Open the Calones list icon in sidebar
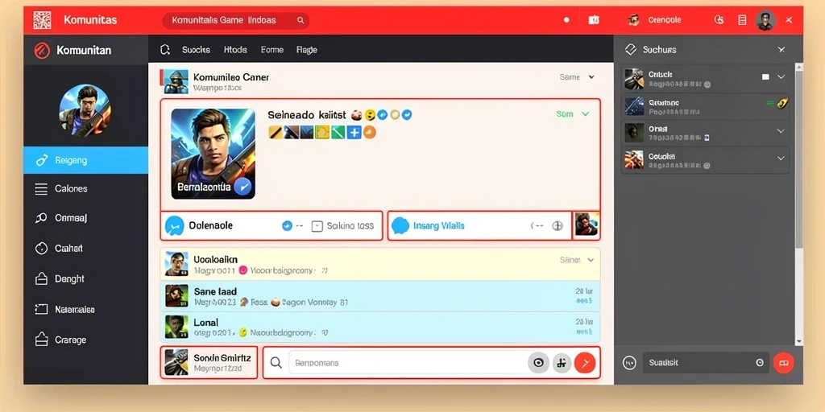Screen dimensions: 825x412 [41, 188]
